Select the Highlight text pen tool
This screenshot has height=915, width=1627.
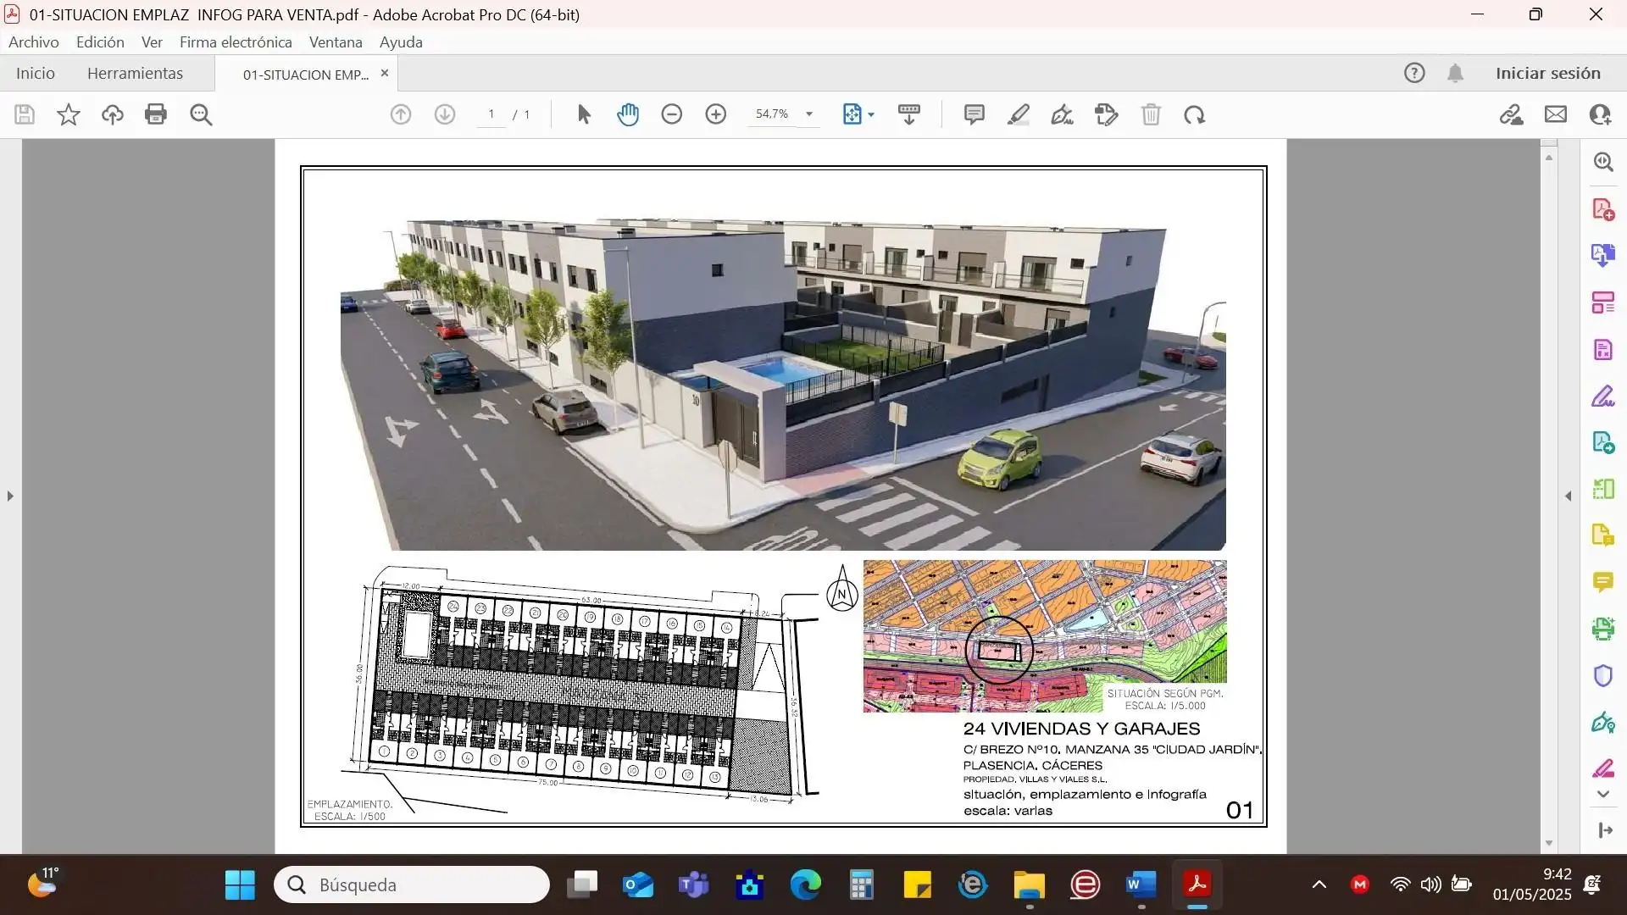tap(1019, 114)
